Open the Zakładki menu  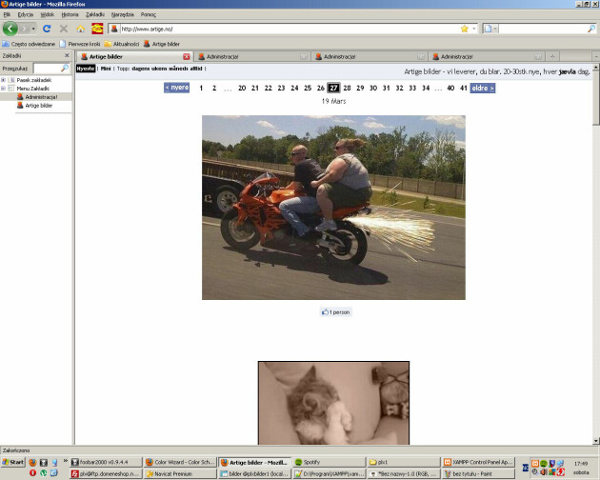95,14
